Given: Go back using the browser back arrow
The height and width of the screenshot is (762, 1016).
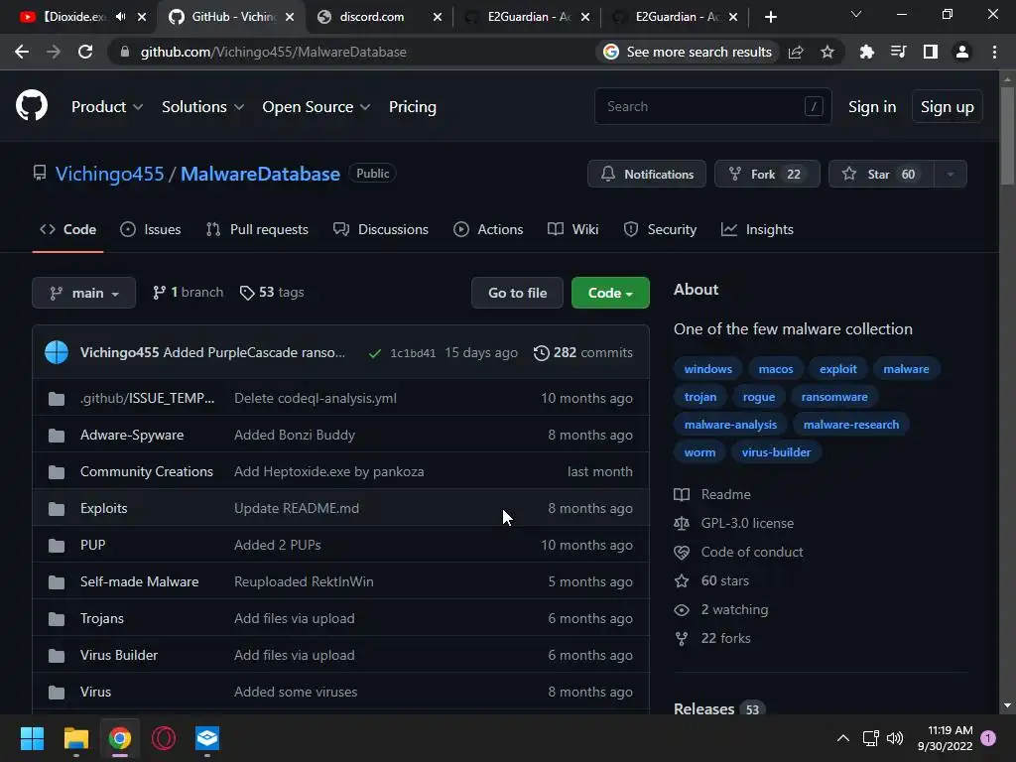Looking at the screenshot, I should pyautogui.click(x=22, y=52).
